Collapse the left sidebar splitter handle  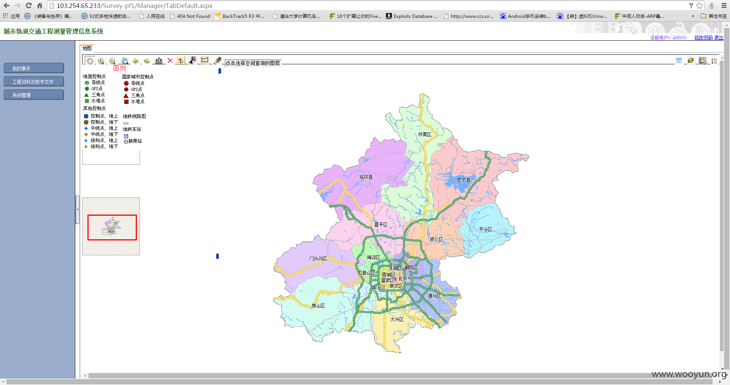77,210
